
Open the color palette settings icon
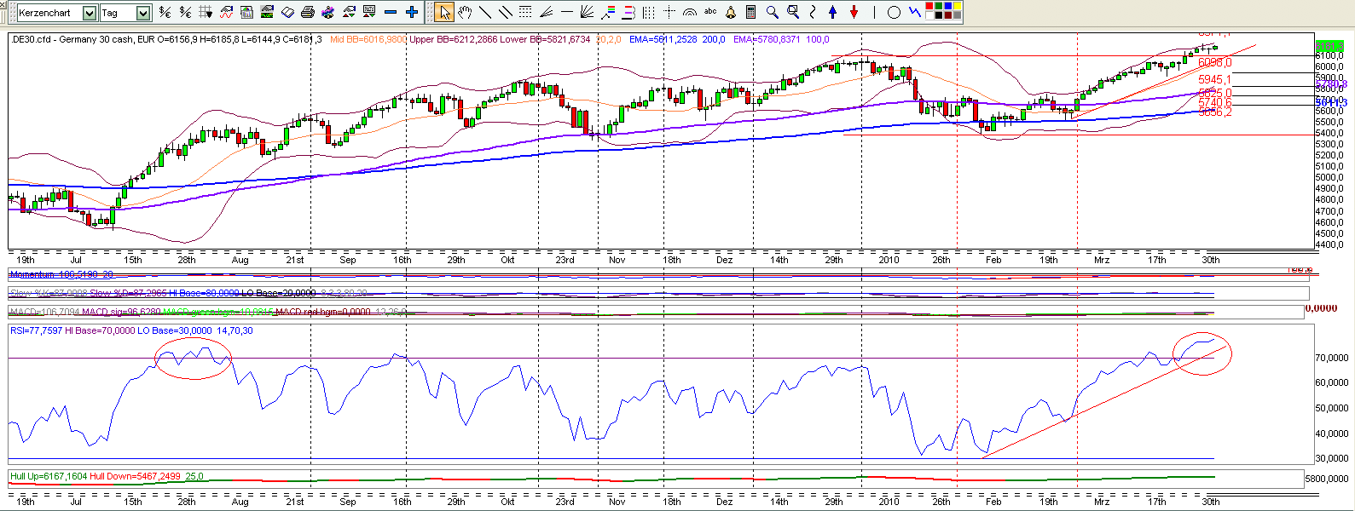click(327, 12)
